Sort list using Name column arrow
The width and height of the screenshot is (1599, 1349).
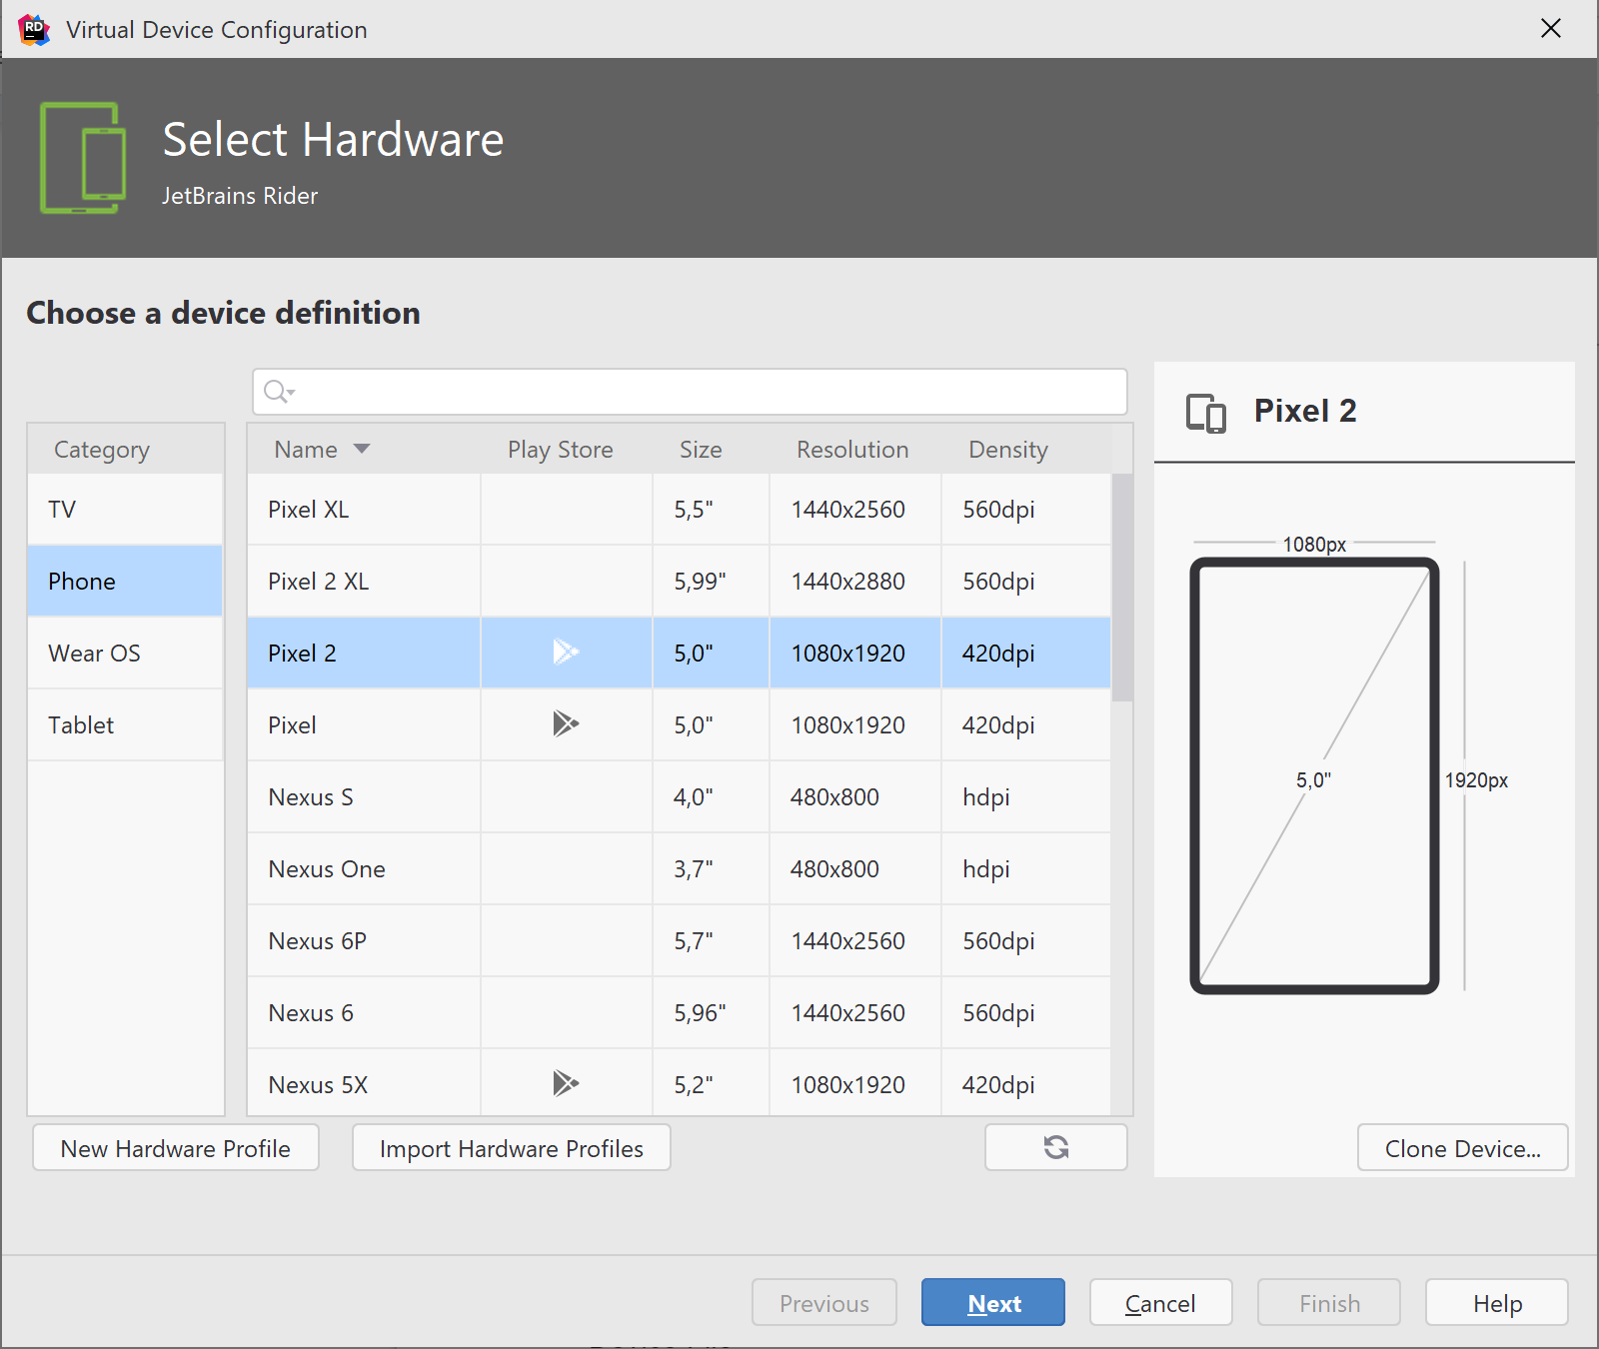pyautogui.click(x=362, y=449)
